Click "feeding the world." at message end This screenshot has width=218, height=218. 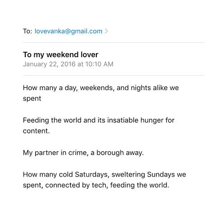pos(140,185)
